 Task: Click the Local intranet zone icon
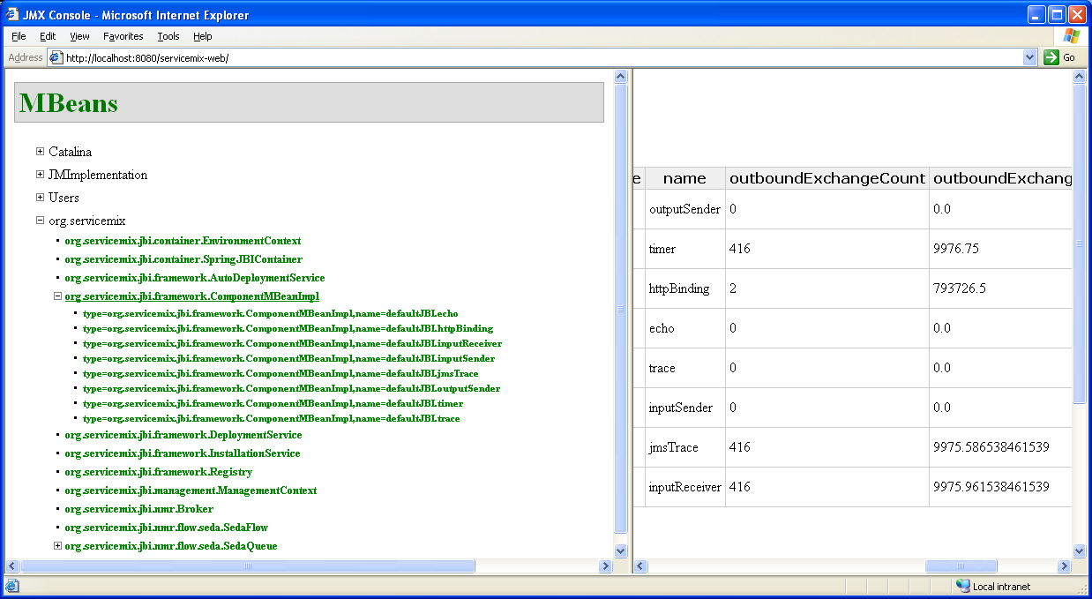pyautogui.click(x=962, y=586)
